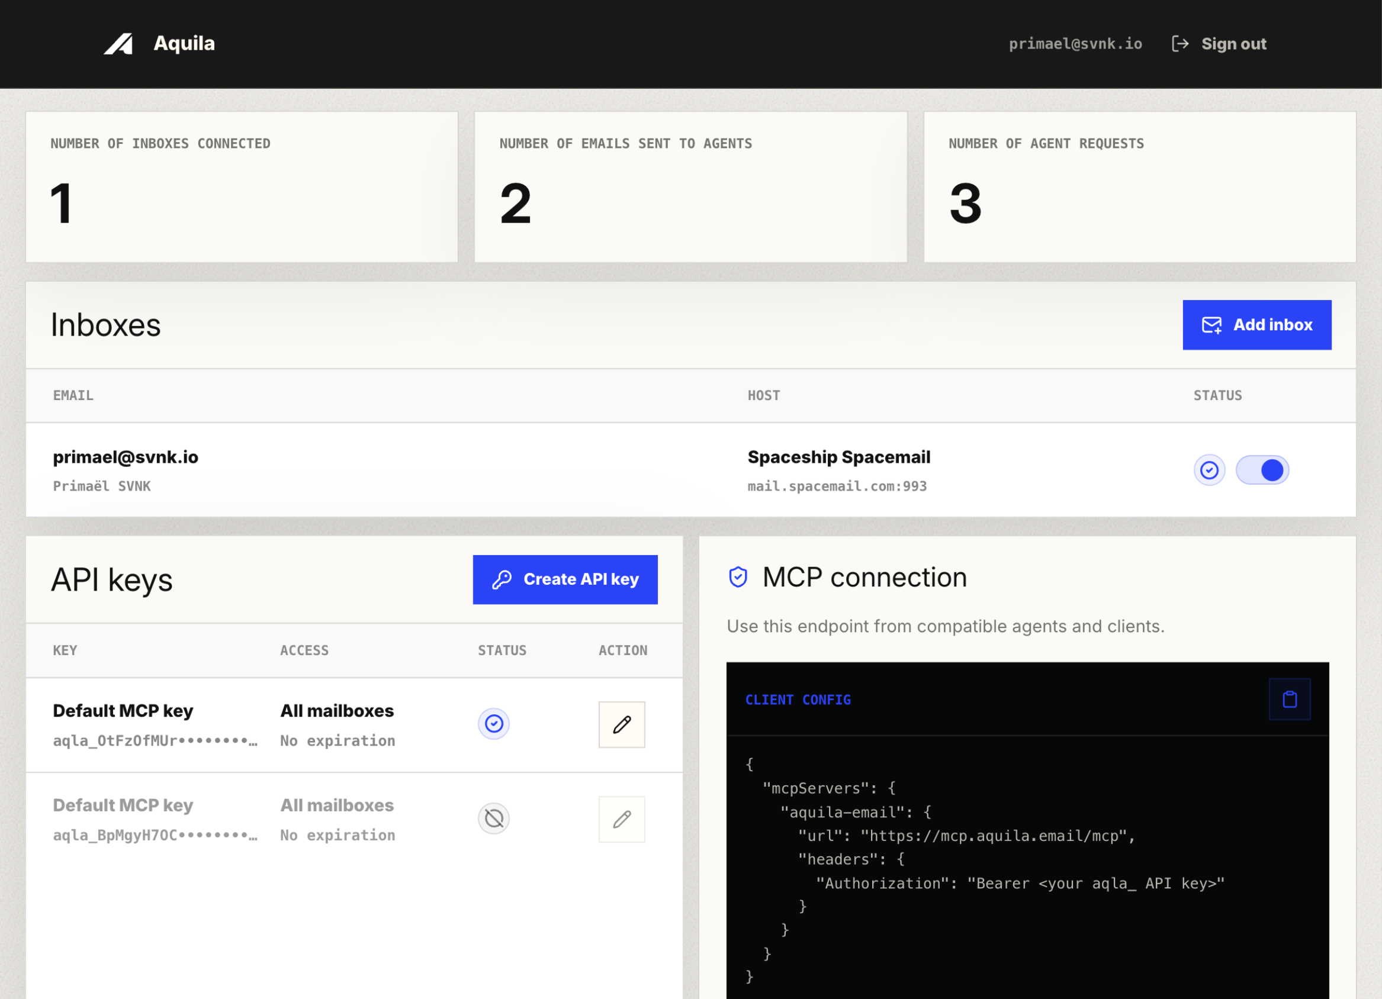The width and height of the screenshot is (1382, 999).
Task: Click the Add inbox button
Action: click(x=1257, y=325)
